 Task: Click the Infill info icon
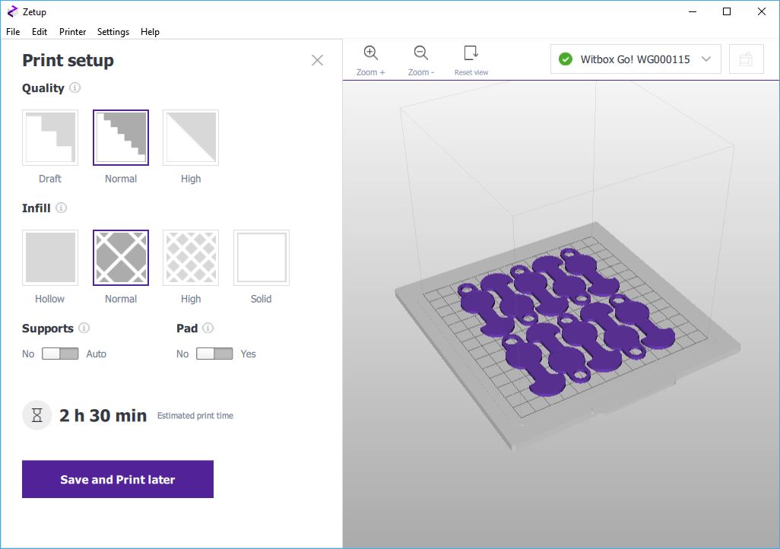(x=62, y=208)
